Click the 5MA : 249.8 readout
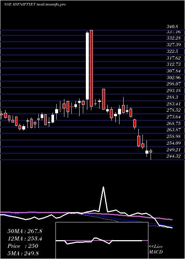This screenshot has width=185, height=259. (x=23, y=253)
